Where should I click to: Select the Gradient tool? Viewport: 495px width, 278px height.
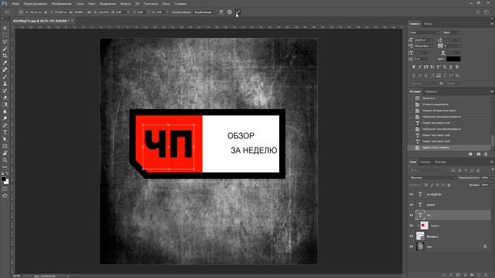(x=5, y=104)
